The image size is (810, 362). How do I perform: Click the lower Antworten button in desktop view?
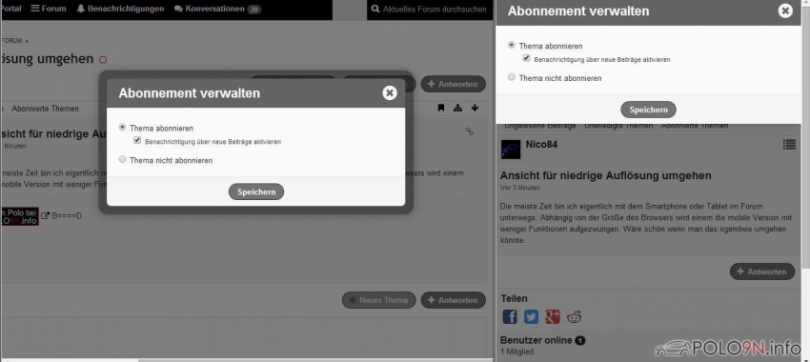pos(453,300)
